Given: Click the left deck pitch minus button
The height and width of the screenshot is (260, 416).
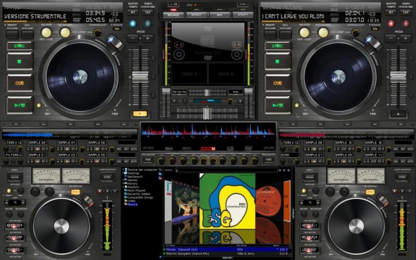Looking at the screenshot, I should click(x=133, y=38).
